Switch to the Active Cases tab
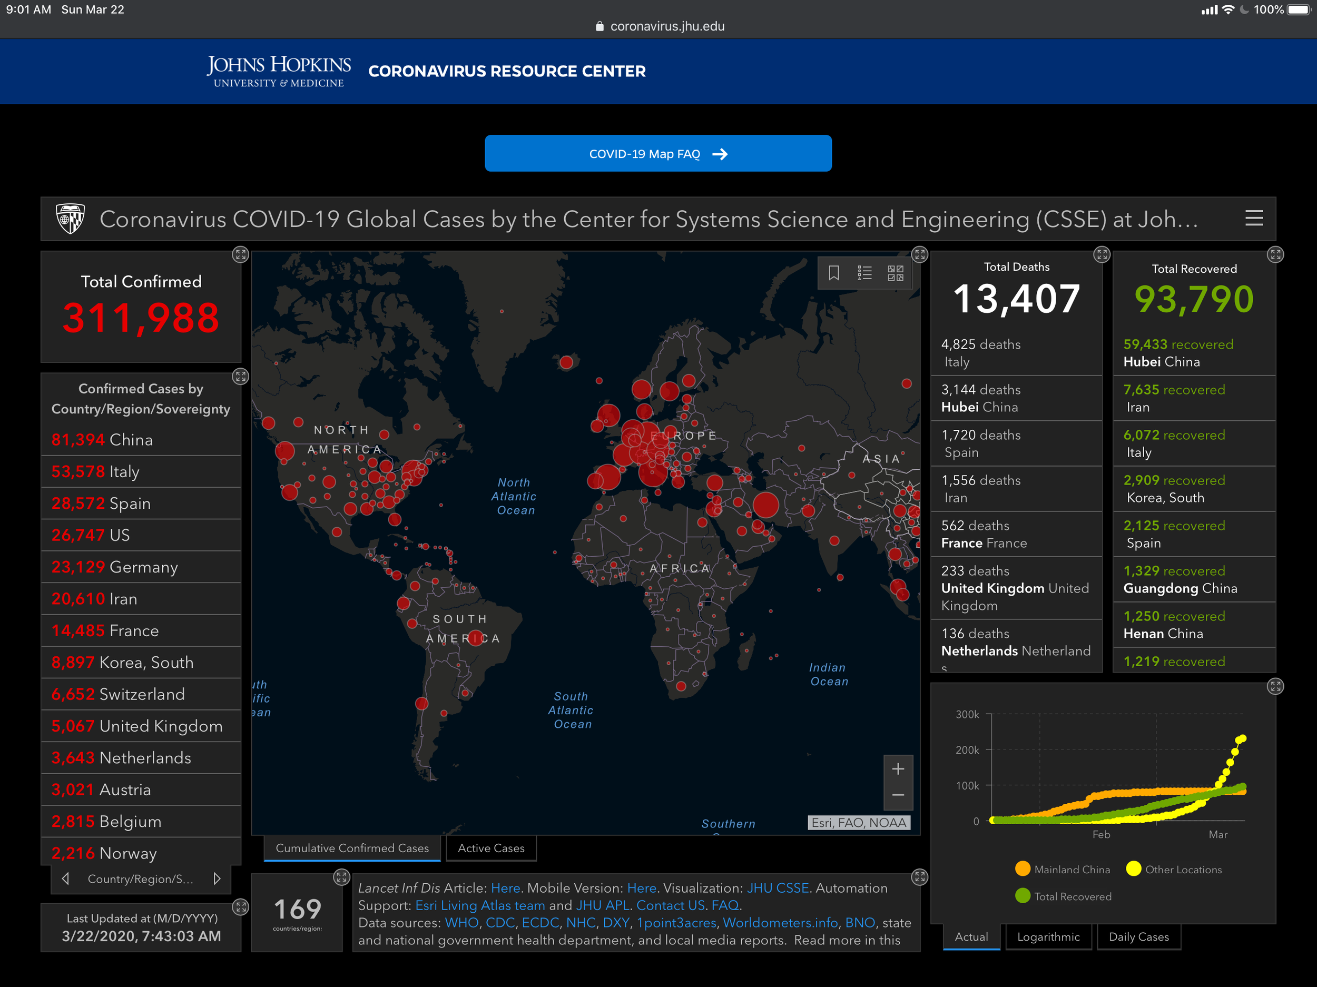The width and height of the screenshot is (1317, 987). click(x=491, y=848)
